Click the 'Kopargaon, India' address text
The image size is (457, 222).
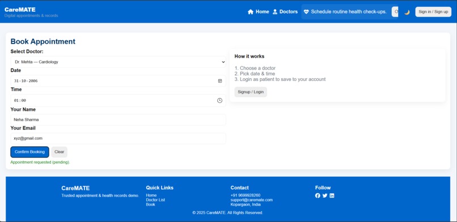[246, 204]
